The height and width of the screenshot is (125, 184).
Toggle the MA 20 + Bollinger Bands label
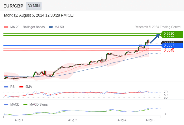(27, 27)
